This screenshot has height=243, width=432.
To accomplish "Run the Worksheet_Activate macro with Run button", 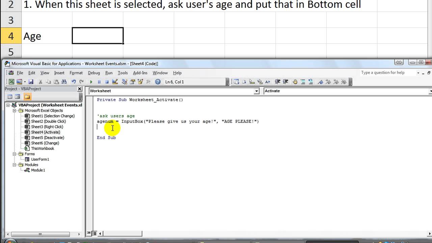I will (91, 82).
